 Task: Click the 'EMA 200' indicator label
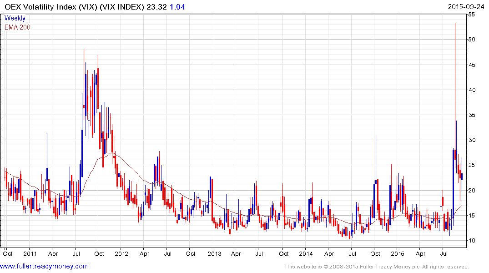click(17, 27)
